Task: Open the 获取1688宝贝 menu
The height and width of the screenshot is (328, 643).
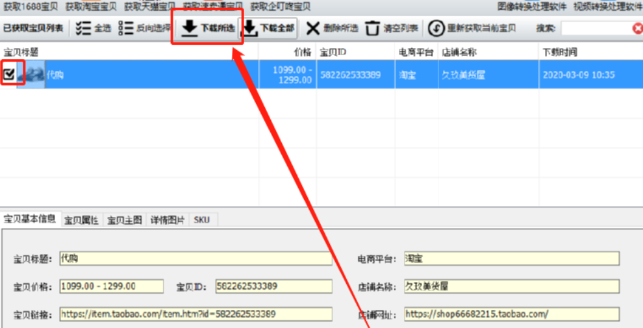Action: point(31,6)
